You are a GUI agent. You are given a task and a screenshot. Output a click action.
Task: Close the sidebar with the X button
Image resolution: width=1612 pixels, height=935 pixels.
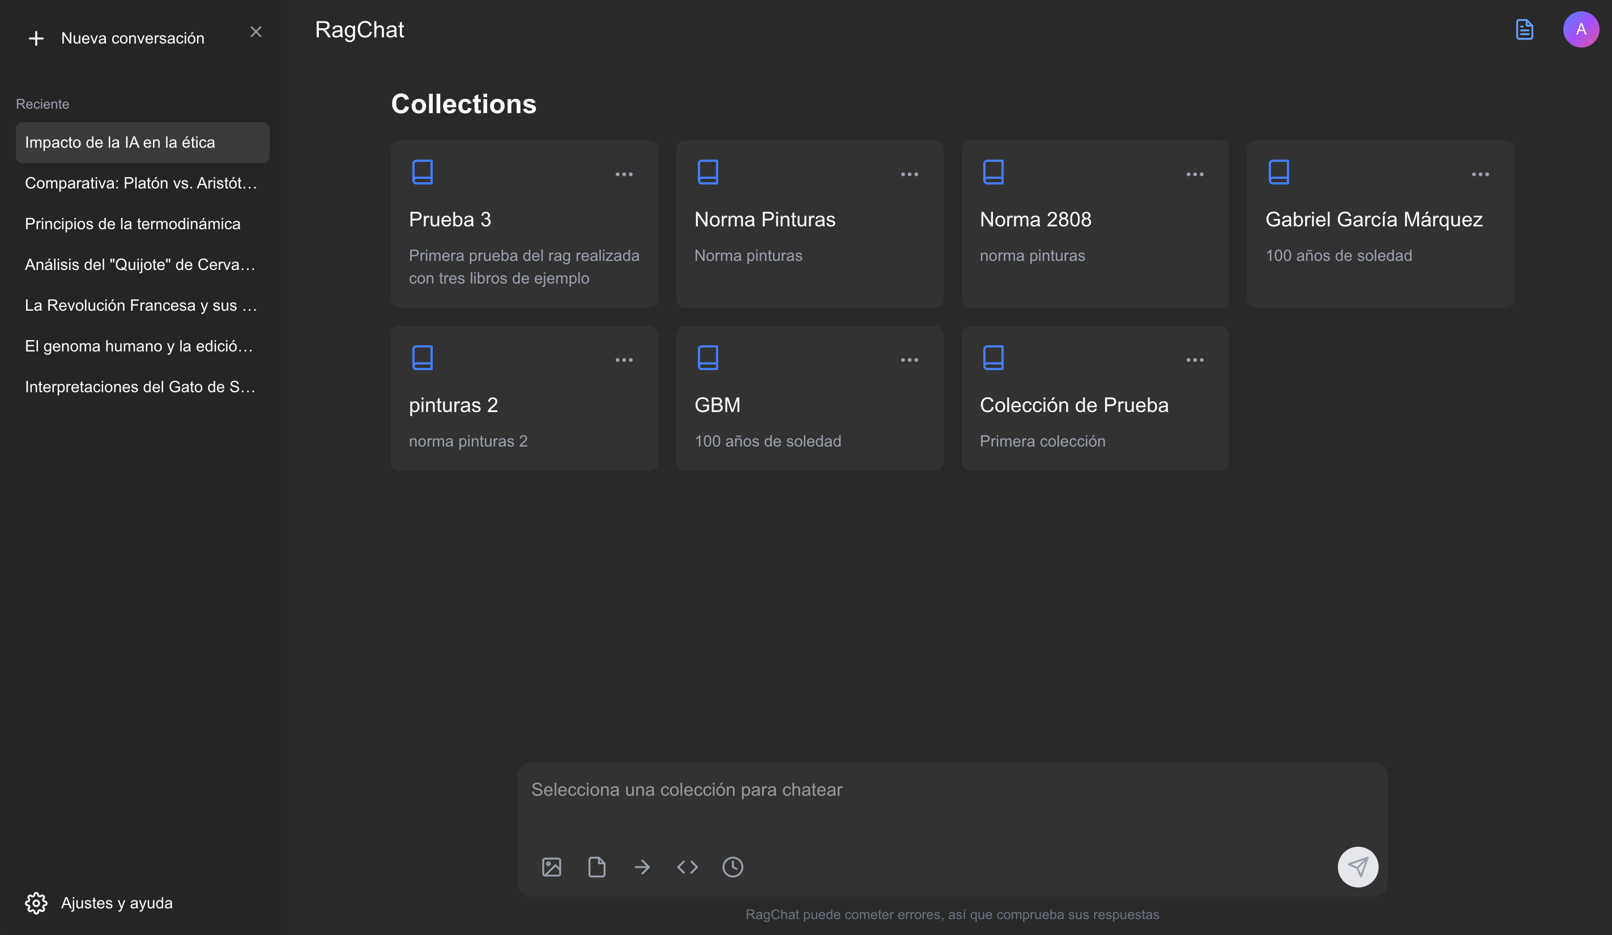(256, 32)
